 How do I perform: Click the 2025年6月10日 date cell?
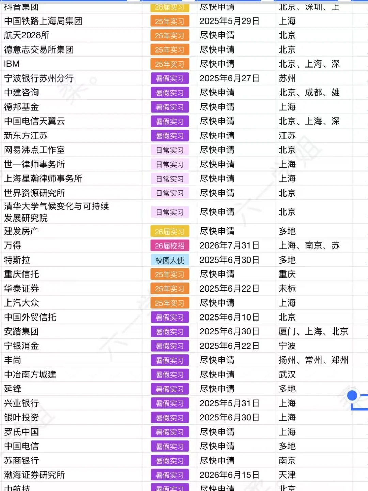coord(236,317)
